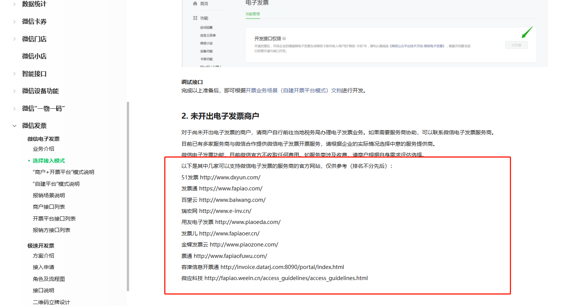Click the 票通 fapiaofuwu.com URL

[230, 256]
